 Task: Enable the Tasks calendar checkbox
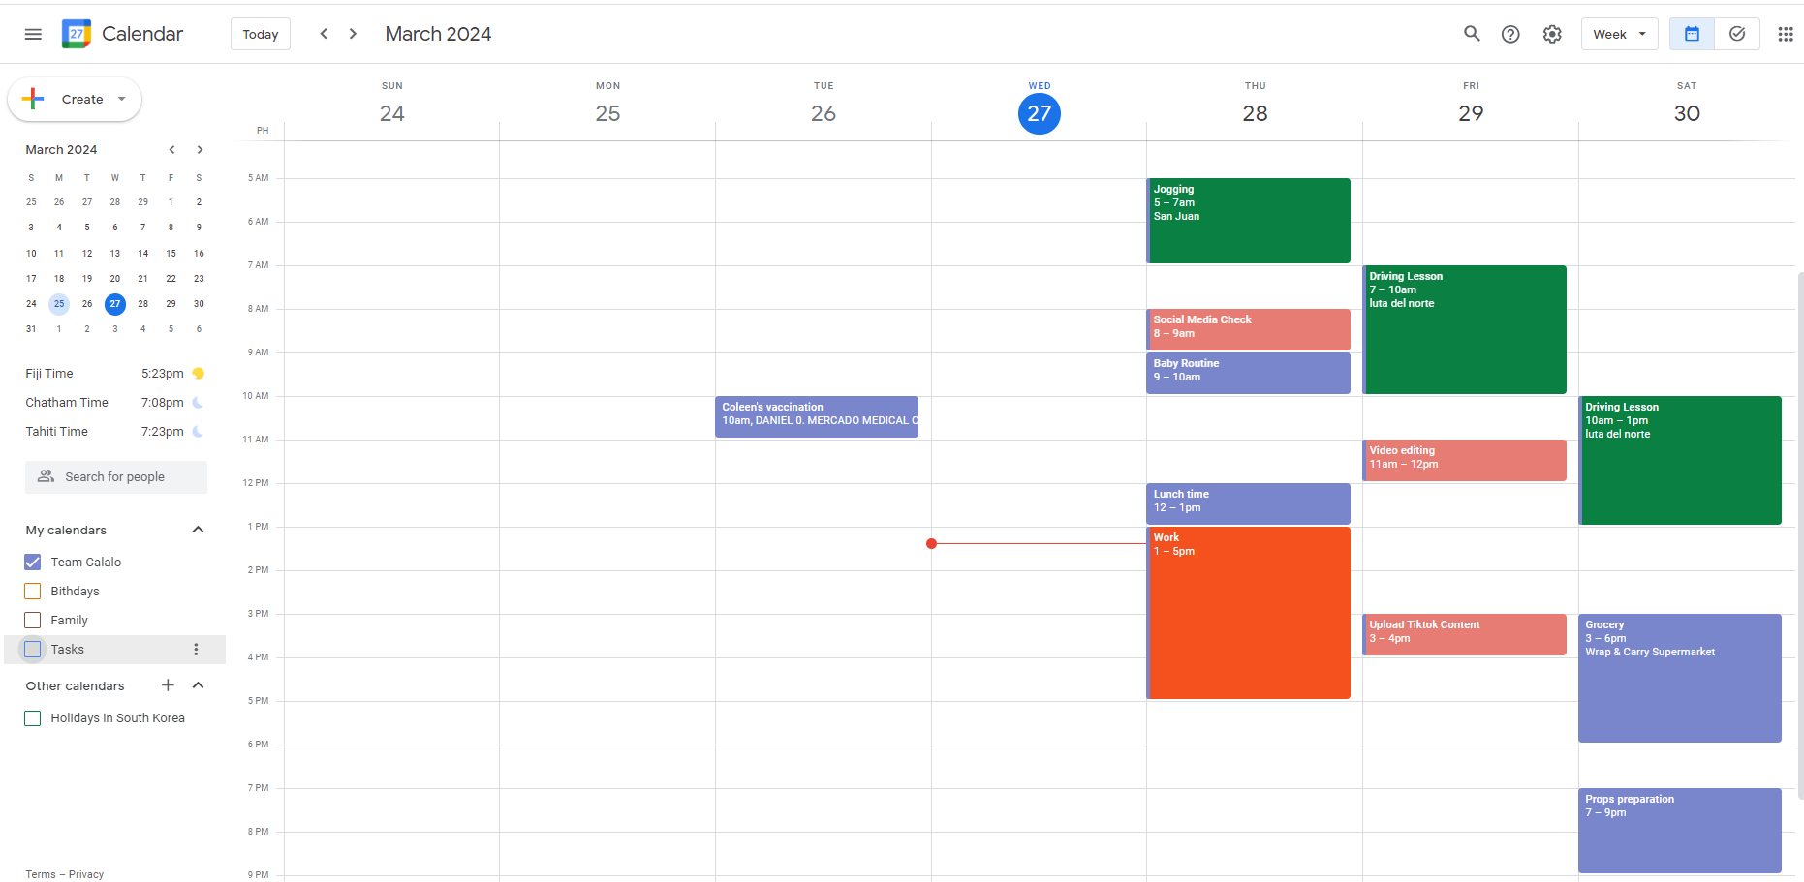click(33, 650)
